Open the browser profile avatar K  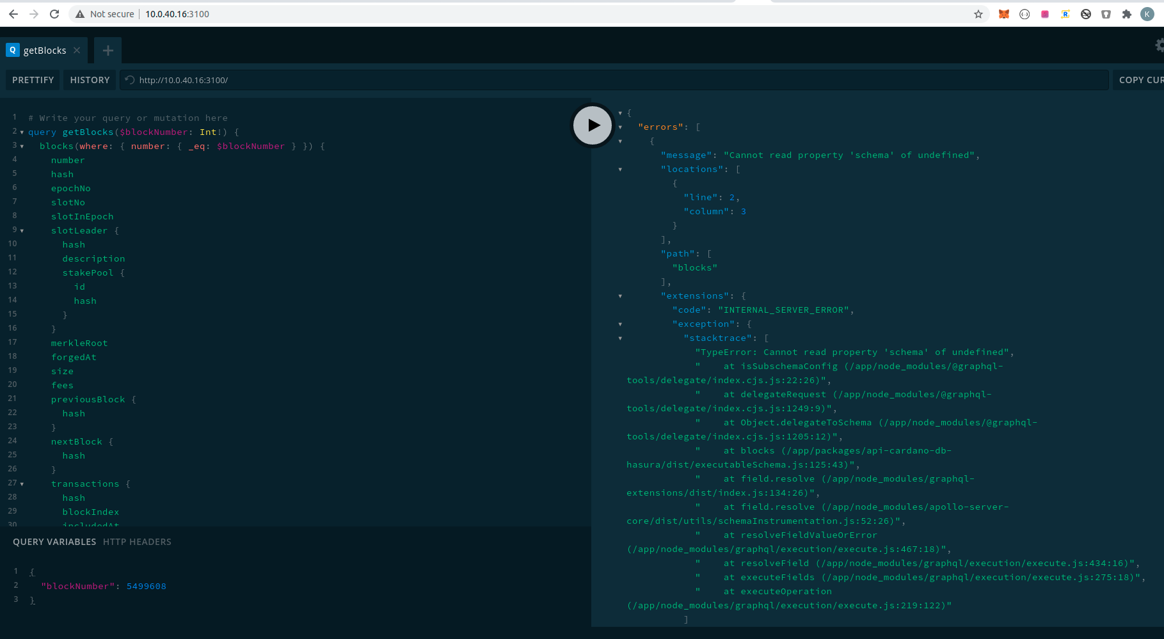(1147, 13)
